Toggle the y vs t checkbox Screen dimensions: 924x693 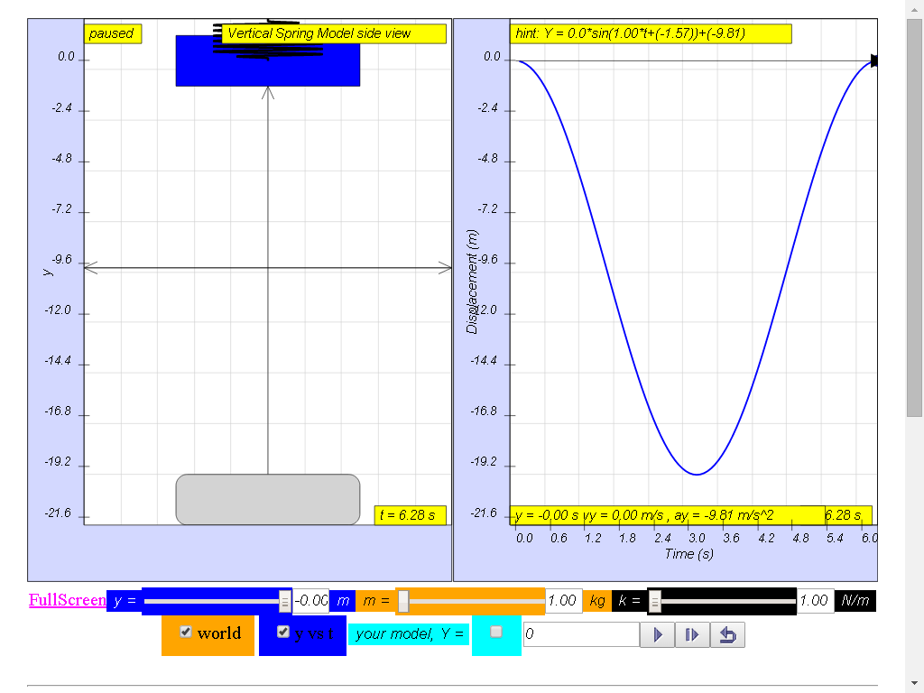point(282,632)
